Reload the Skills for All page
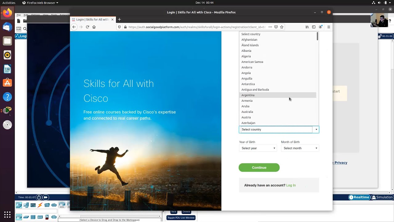The width and height of the screenshot is (394, 222). click(87, 27)
